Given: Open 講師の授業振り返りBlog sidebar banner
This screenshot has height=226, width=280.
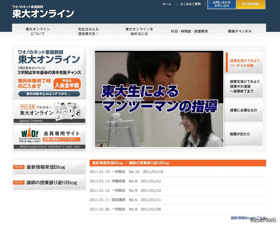Looking at the screenshot, I should 49,183.
